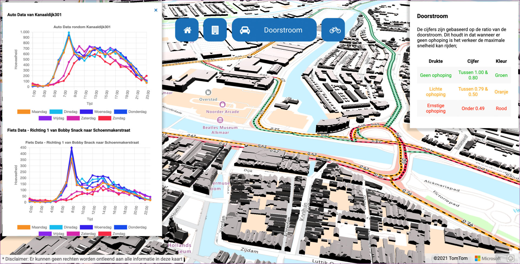Close the chart data panel

[156, 10]
